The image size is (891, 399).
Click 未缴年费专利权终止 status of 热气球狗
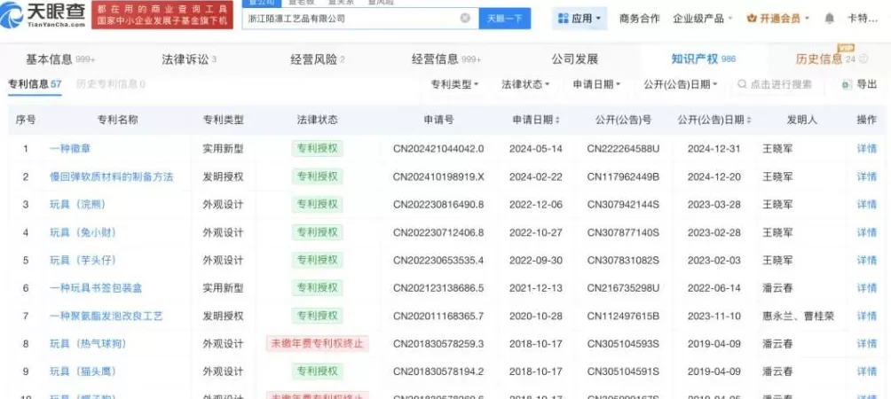317,343
